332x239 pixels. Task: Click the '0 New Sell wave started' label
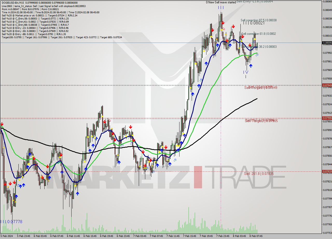coord(221,2)
